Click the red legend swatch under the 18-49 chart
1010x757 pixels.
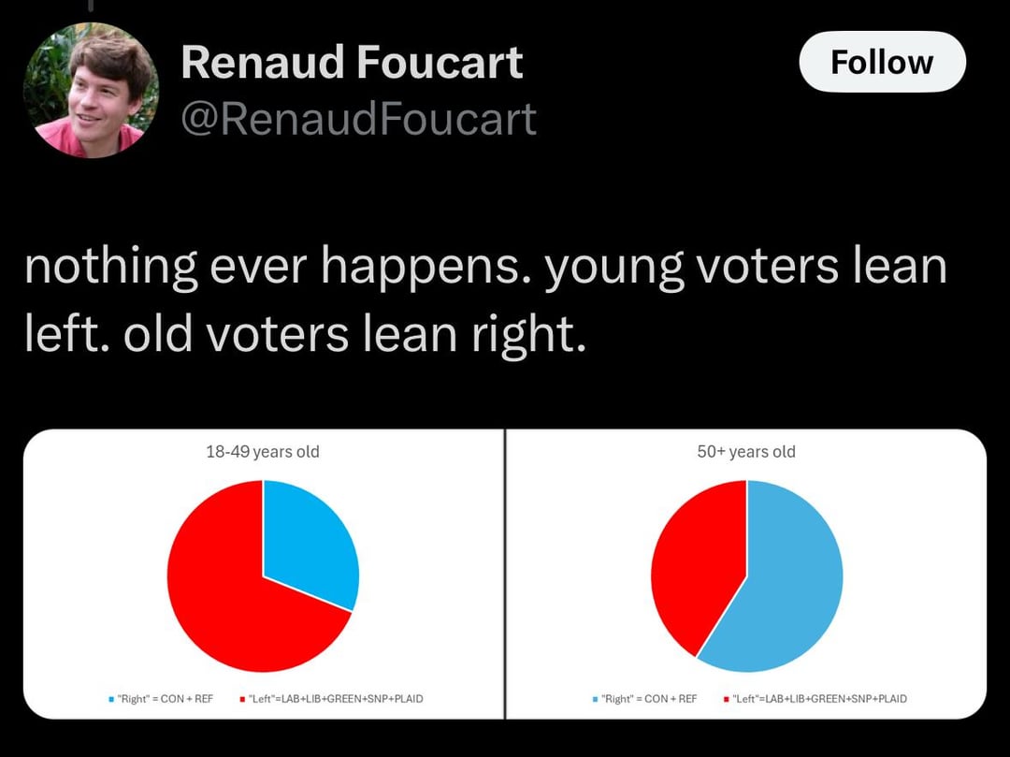pyautogui.click(x=242, y=699)
